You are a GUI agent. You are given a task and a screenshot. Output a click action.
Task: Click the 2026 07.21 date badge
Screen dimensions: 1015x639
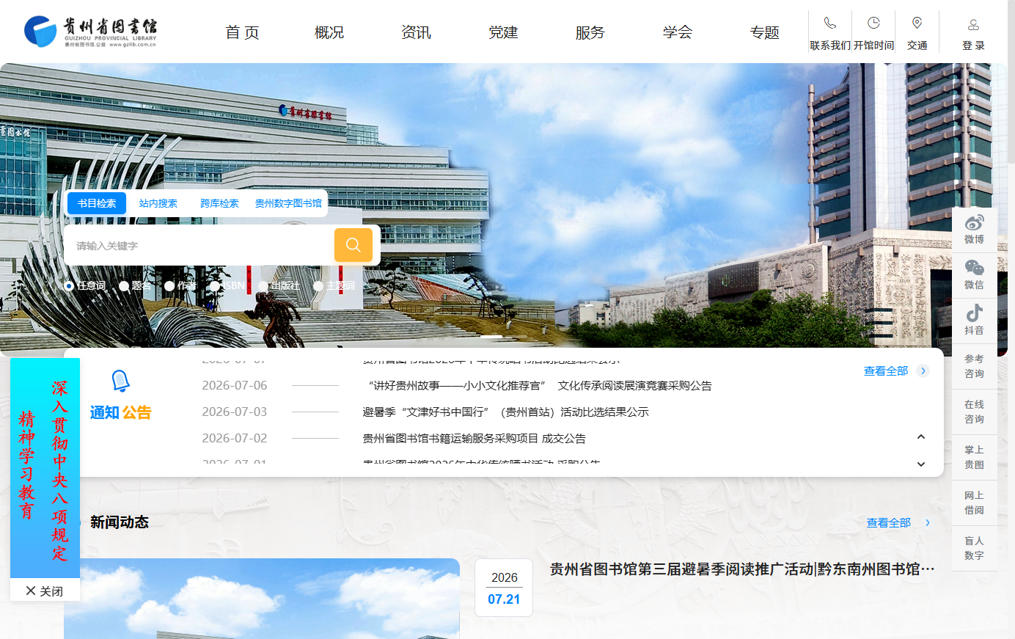[x=504, y=588]
